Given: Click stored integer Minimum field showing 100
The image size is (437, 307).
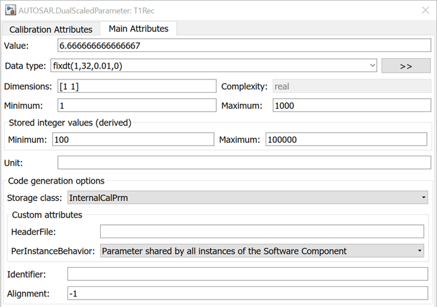Looking at the screenshot, I should point(133,139).
